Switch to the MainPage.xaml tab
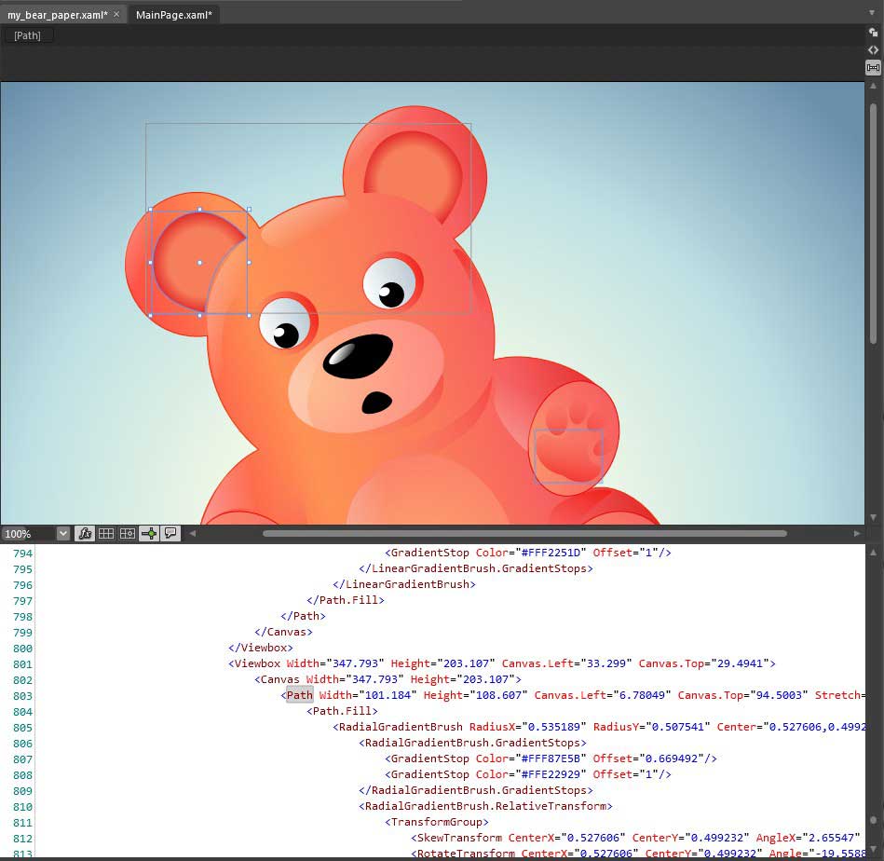This screenshot has height=861, width=884. (x=173, y=15)
